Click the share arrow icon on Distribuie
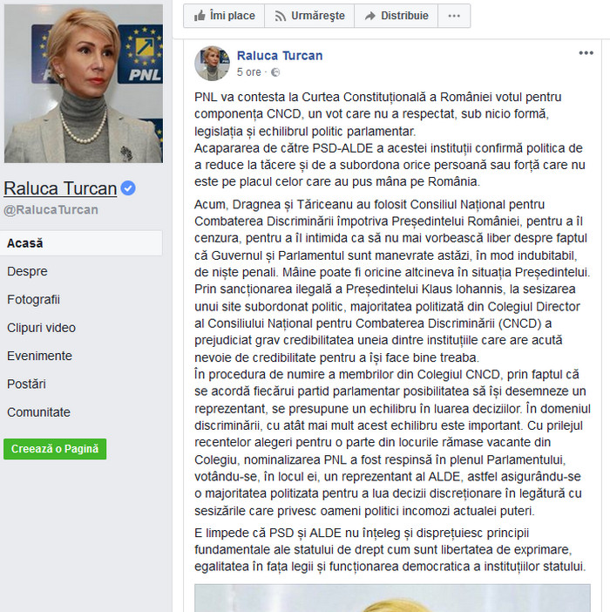This screenshot has width=610, height=612. pos(369,16)
